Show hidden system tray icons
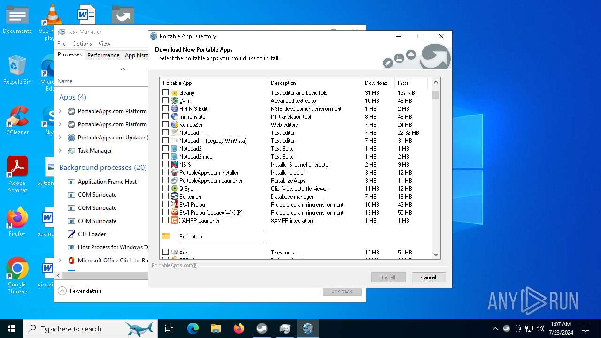The height and width of the screenshot is (338, 601). pos(495,329)
